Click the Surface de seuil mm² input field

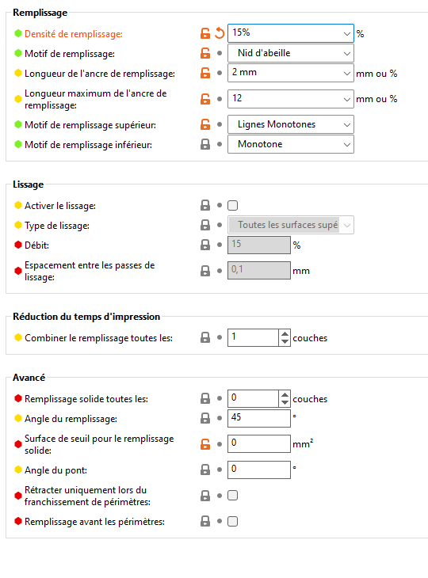pyautogui.click(x=259, y=444)
